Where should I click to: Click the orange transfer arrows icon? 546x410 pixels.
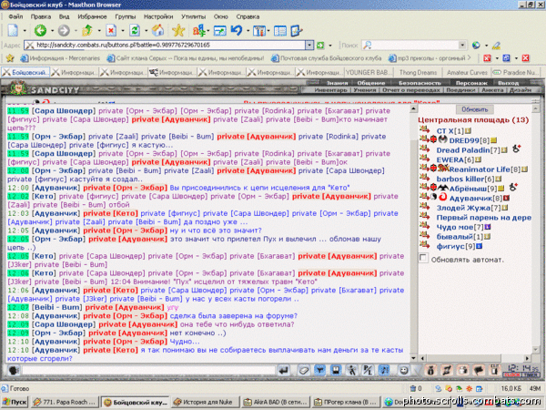coord(447,370)
